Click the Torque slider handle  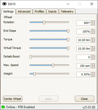pyautogui.click(x=68, y=40)
